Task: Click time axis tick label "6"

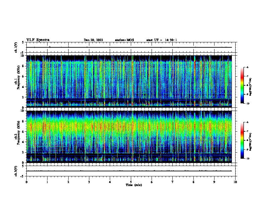Action: (152, 182)
